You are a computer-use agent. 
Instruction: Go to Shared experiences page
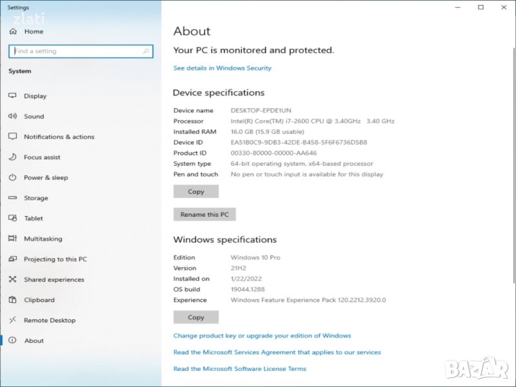(54, 279)
